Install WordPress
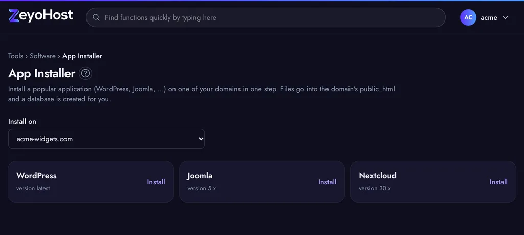The width and height of the screenshot is (524, 235). [156, 182]
